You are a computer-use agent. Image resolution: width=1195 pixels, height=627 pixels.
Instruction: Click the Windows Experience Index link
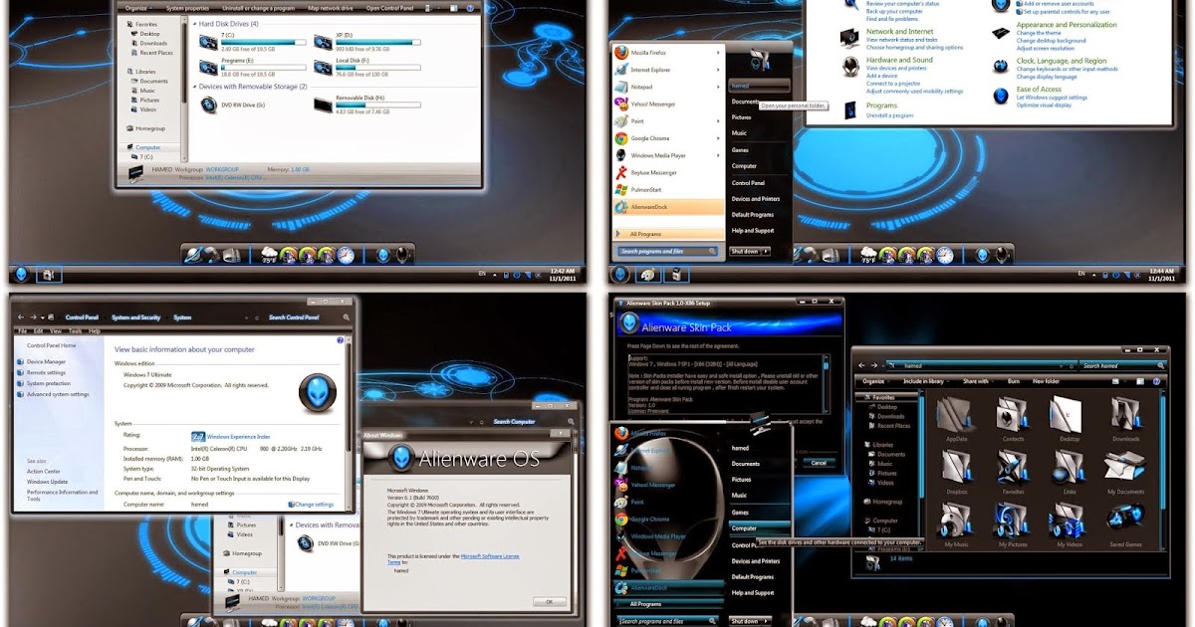tap(238, 437)
